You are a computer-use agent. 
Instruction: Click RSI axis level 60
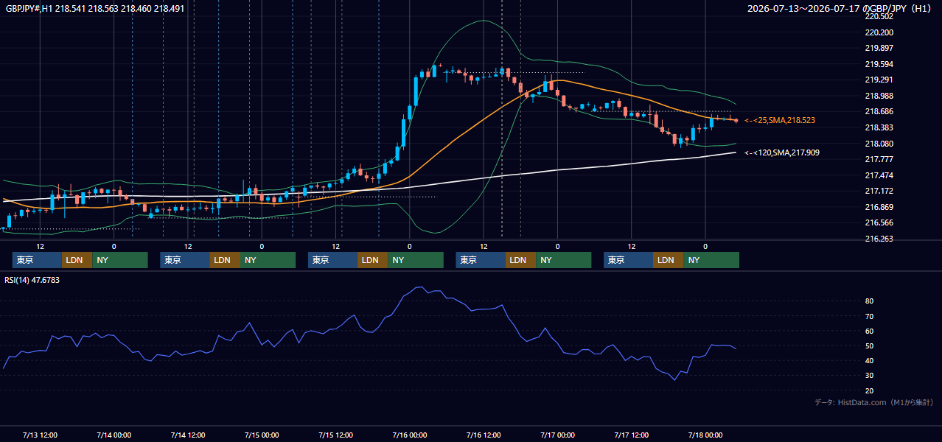tap(870, 331)
